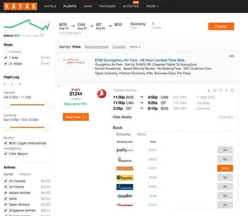This screenshot has width=248, height=216.
Task: Click the Wi-Fi icon on flight result
Action: [x=220, y=91]
